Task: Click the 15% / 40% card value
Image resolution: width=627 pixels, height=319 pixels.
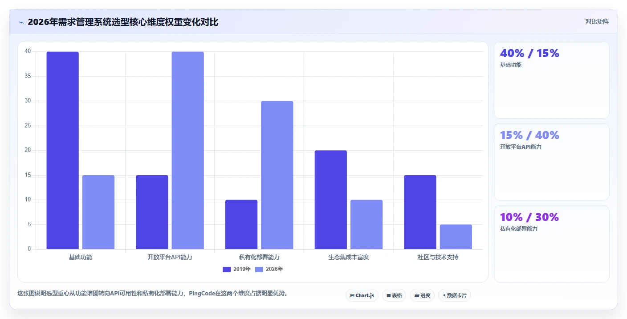Action: (529, 135)
